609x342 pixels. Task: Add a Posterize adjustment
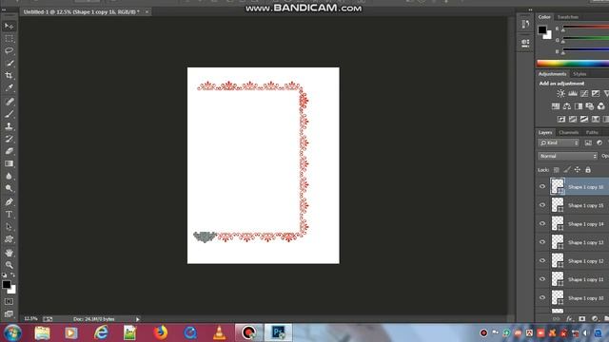(x=573, y=119)
